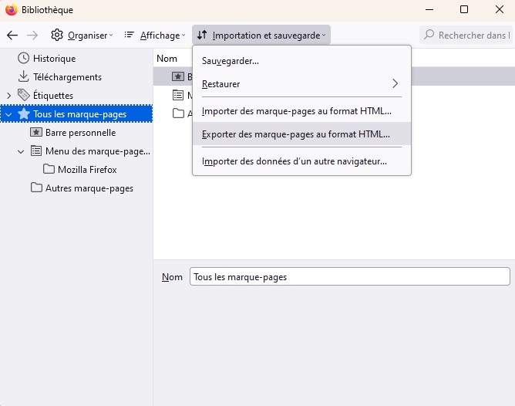Expand the Étiquettes tree node
Image resolution: width=515 pixels, height=406 pixels.
[x=8, y=96]
